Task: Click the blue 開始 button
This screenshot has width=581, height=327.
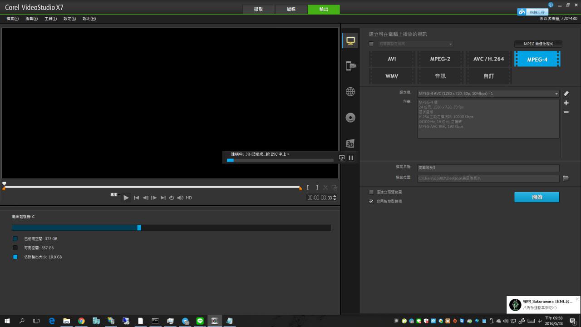Action: click(537, 197)
